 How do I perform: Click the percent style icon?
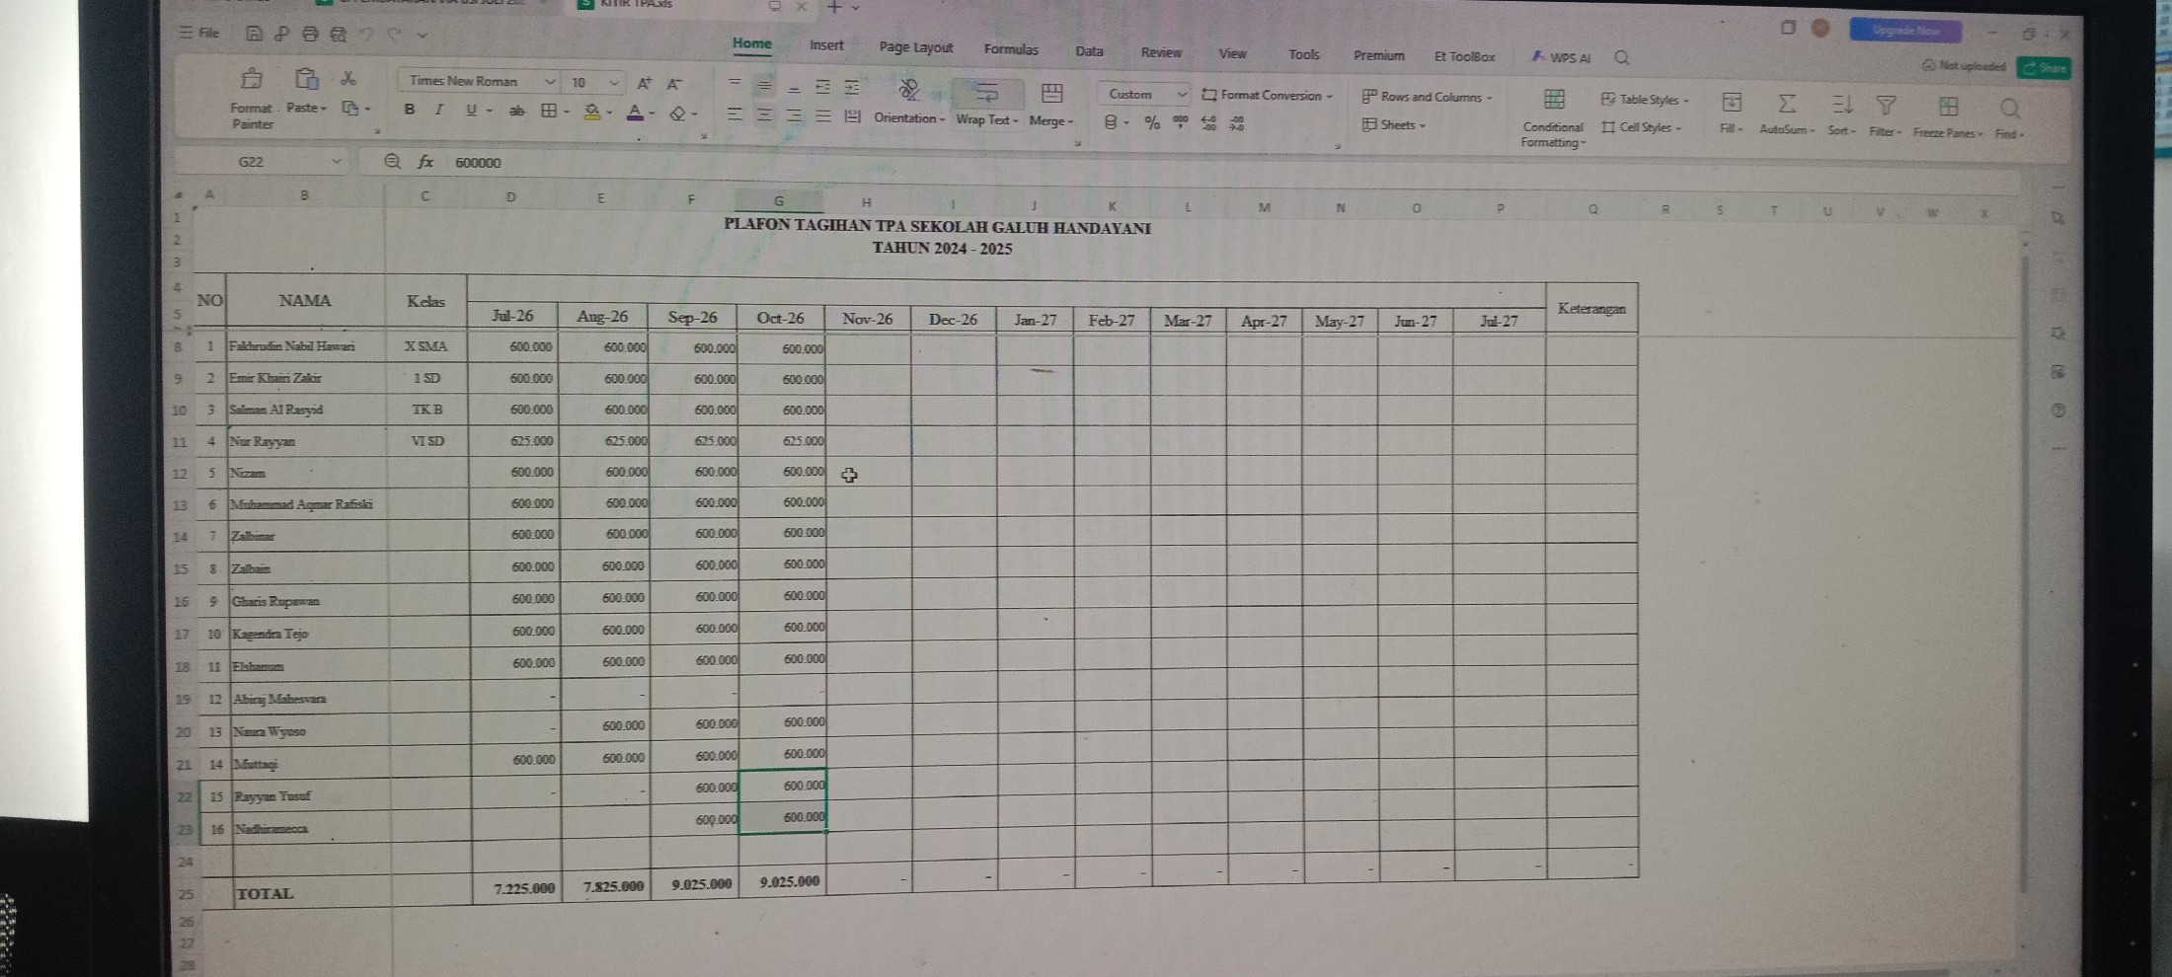click(1151, 122)
